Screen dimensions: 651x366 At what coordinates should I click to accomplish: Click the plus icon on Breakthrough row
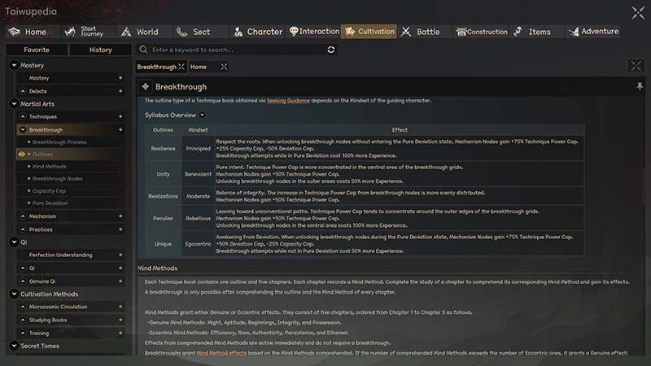120,130
